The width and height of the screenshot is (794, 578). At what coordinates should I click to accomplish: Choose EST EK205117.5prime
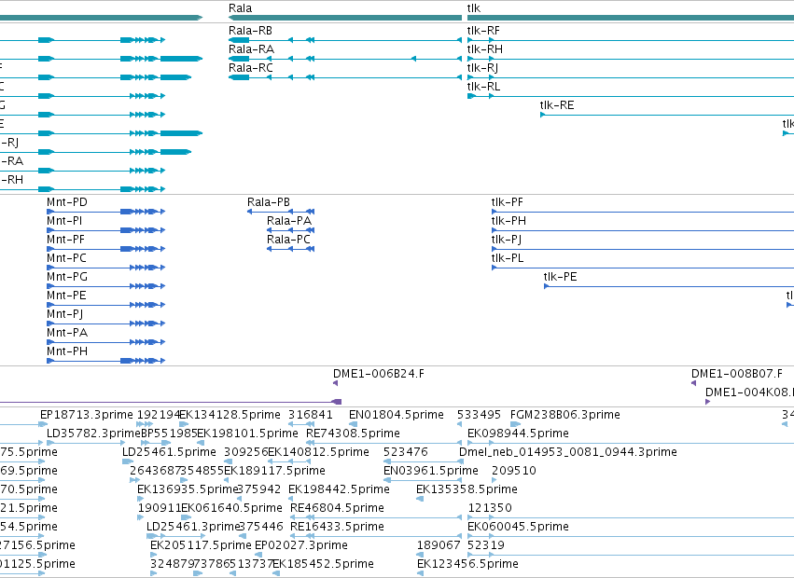(201, 546)
